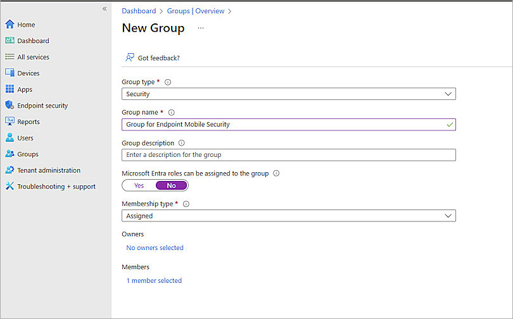Click the 1 member selected link
Screen dimensions: 513x319
(x=154, y=280)
